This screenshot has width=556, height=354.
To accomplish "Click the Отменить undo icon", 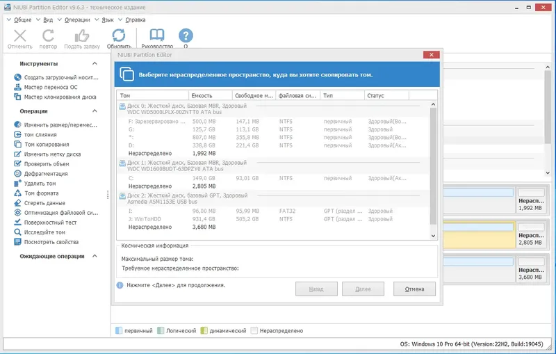I will pyautogui.click(x=20, y=35).
